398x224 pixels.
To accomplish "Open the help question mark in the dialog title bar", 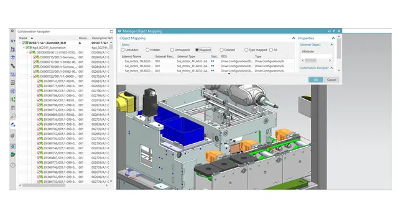I will coord(333,31).
